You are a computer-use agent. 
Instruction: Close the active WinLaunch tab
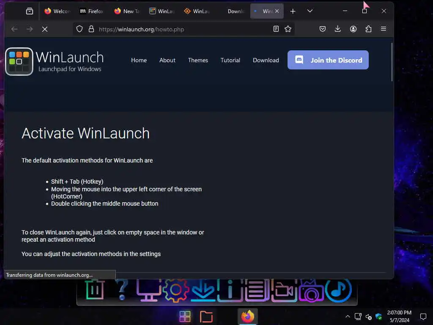coord(277,11)
